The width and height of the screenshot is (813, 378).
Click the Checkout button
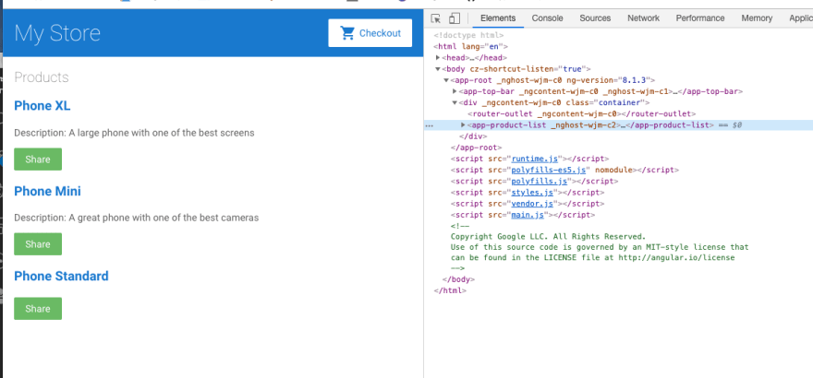[x=370, y=33]
